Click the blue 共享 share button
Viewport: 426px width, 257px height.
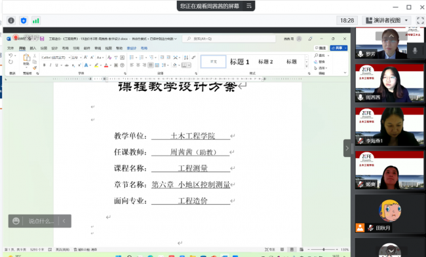point(339,48)
